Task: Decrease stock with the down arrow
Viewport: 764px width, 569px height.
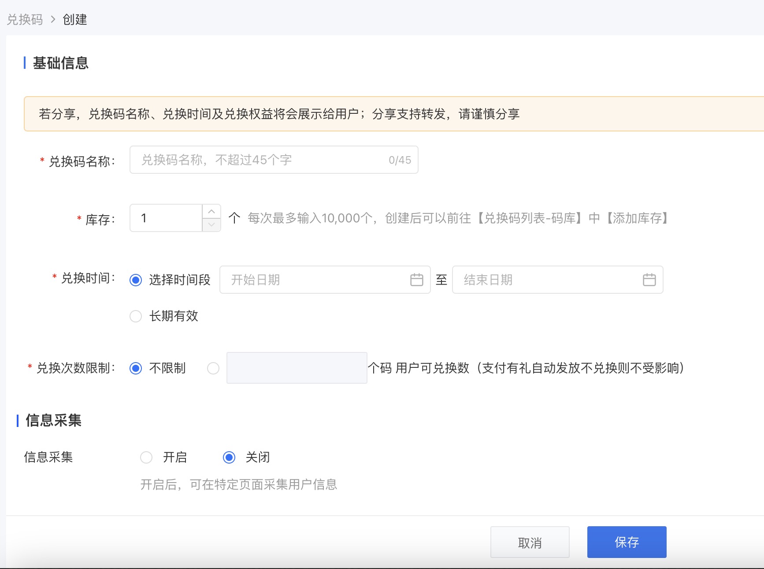Action: coord(211,225)
